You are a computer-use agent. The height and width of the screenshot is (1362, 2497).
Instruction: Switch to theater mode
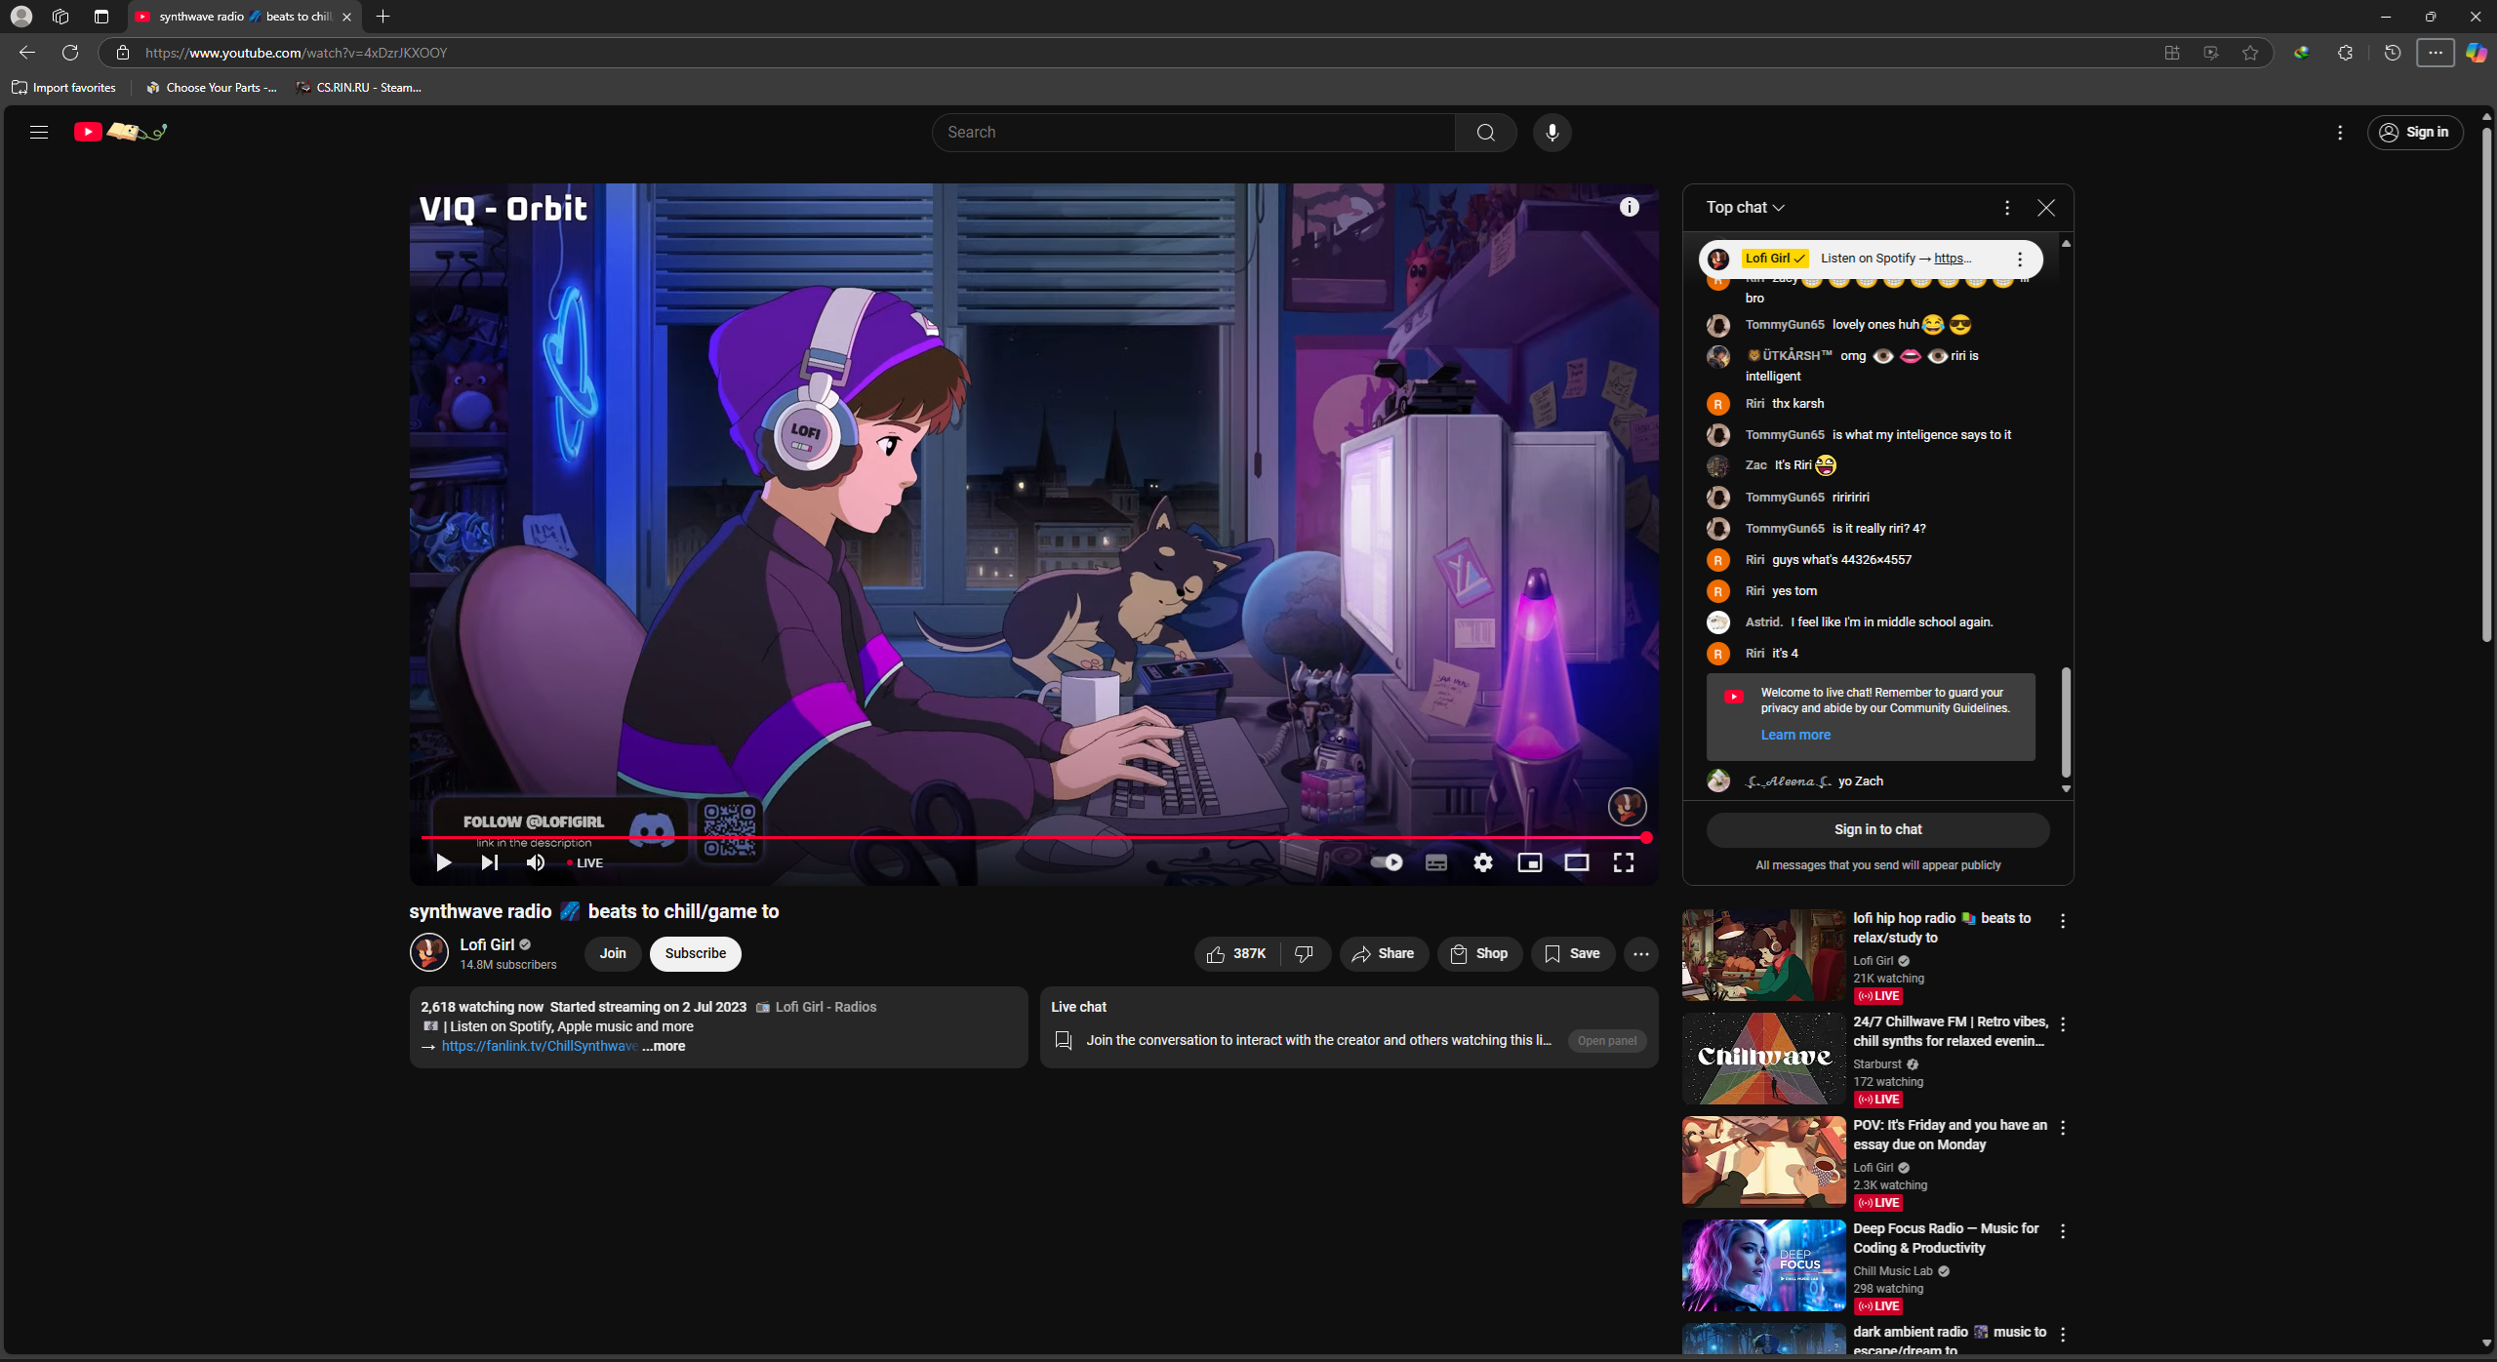click(x=1576, y=862)
